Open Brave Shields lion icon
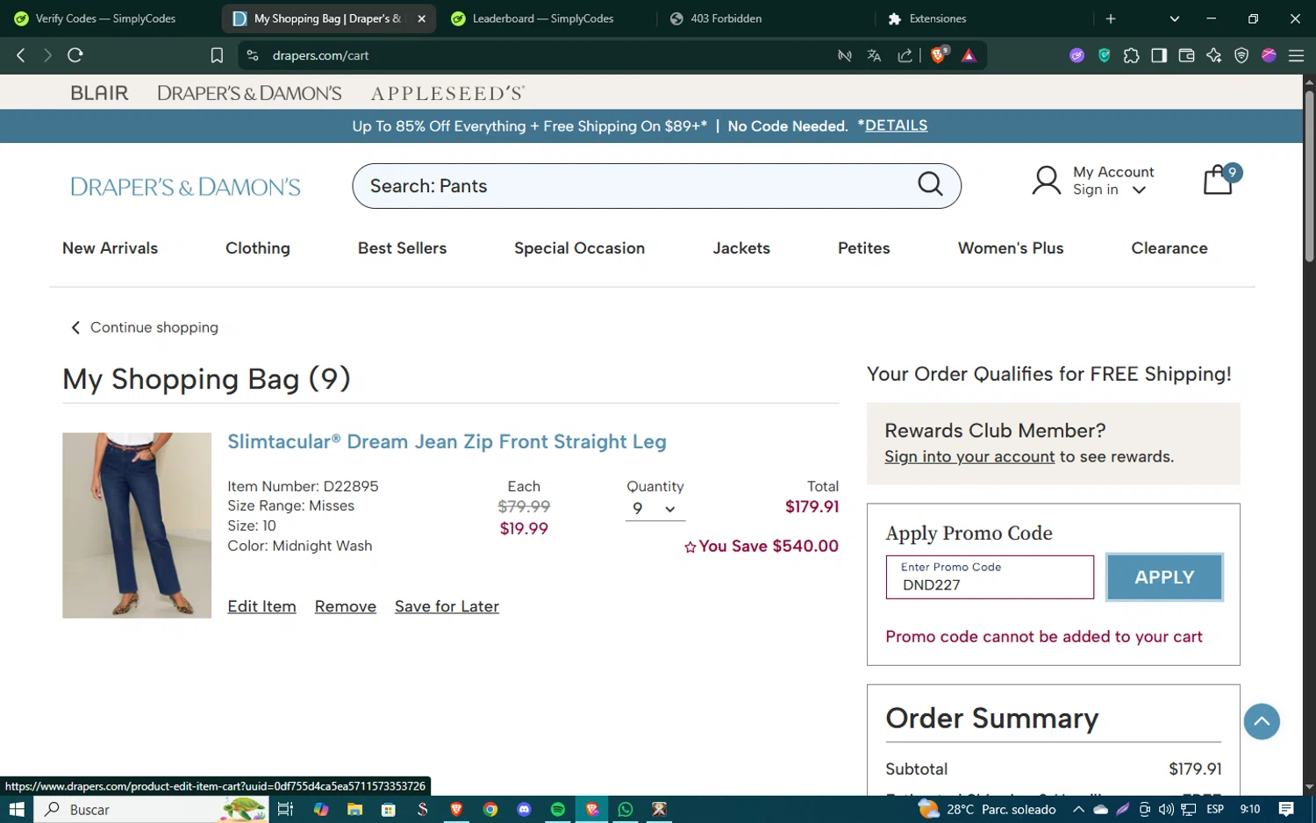 click(939, 54)
